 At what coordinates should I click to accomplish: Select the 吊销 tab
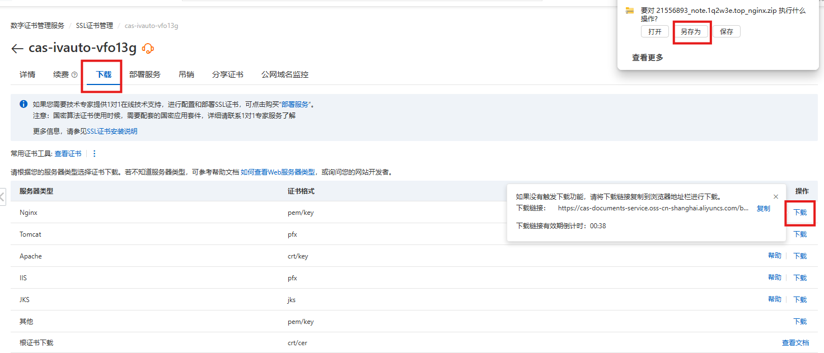pyautogui.click(x=186, y=74)
